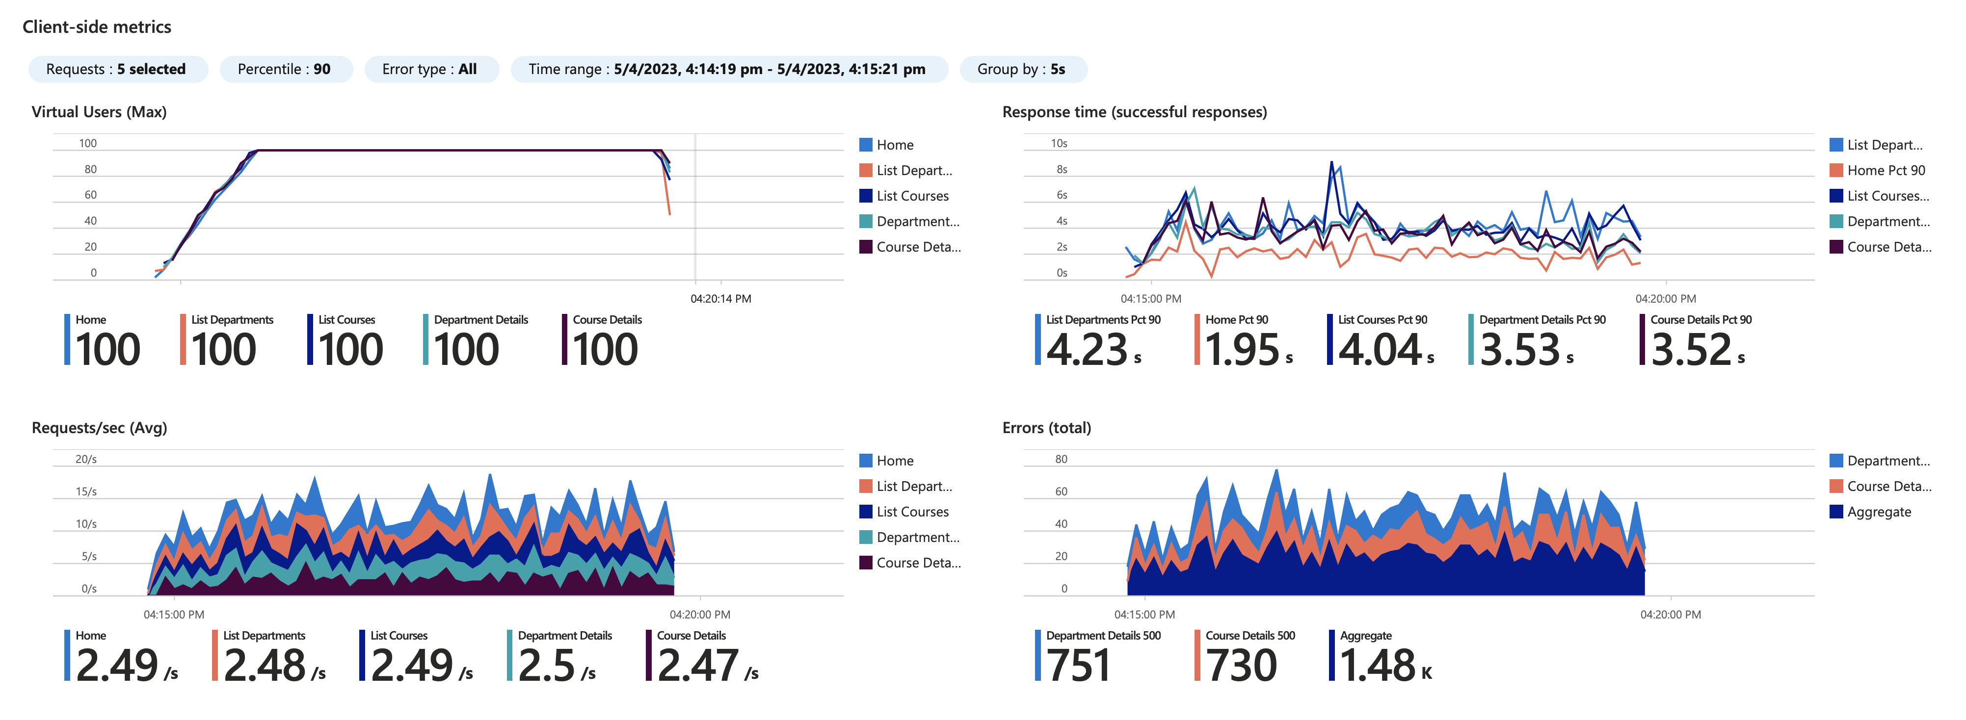Toggle List Courses in Virtual Users legend

(912, 196)
